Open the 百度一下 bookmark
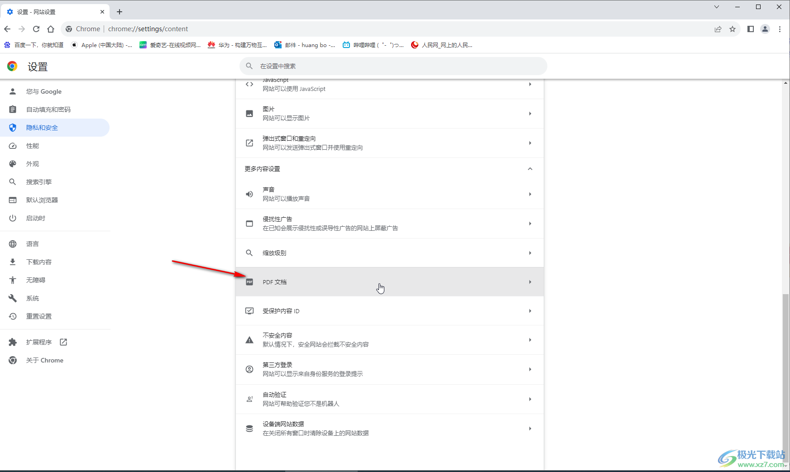 (34, 45)
